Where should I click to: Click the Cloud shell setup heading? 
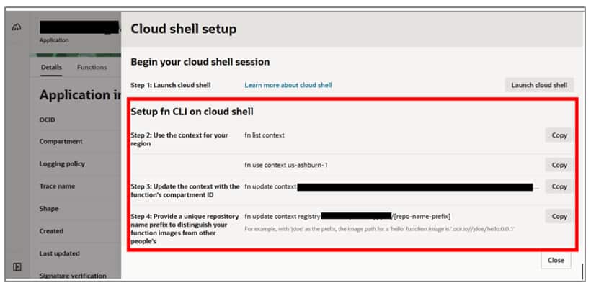tap(183, 30)
